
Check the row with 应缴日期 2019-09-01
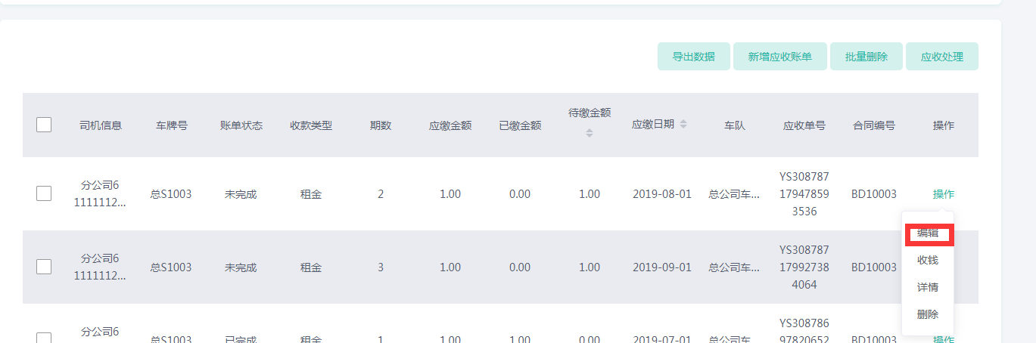tap(44, 266)
